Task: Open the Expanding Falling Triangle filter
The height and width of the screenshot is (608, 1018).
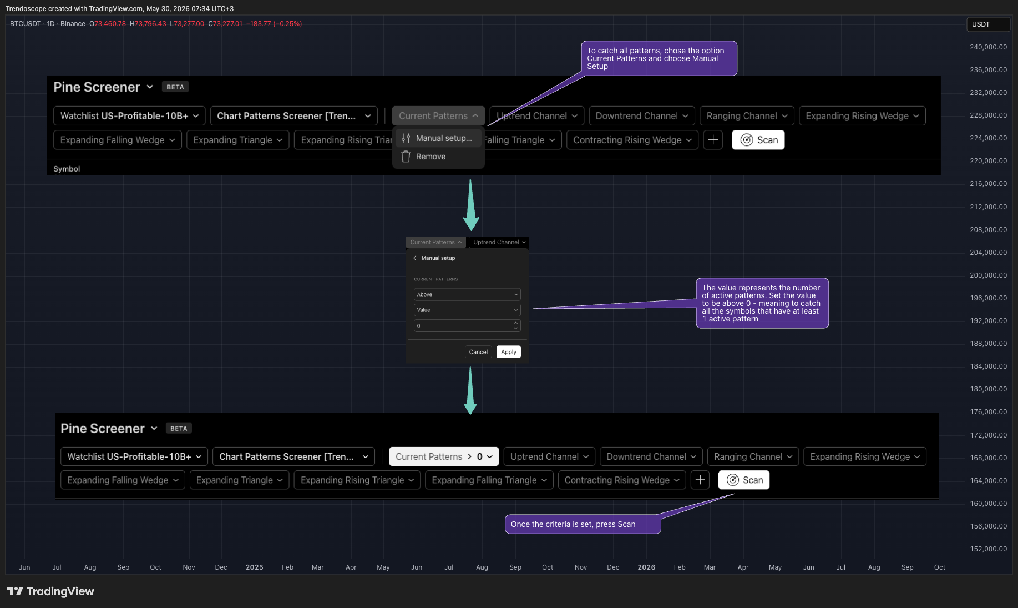Action: coord(489,480)
